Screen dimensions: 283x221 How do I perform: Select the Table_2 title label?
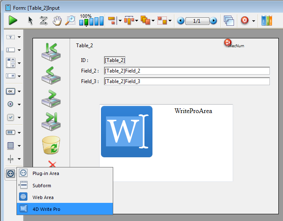84,46
